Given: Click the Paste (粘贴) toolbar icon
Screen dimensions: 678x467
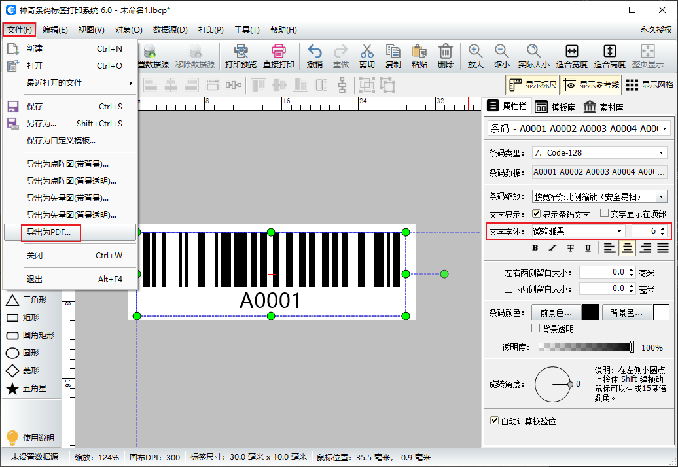Looking at the screenshot, I should [419, 56].
